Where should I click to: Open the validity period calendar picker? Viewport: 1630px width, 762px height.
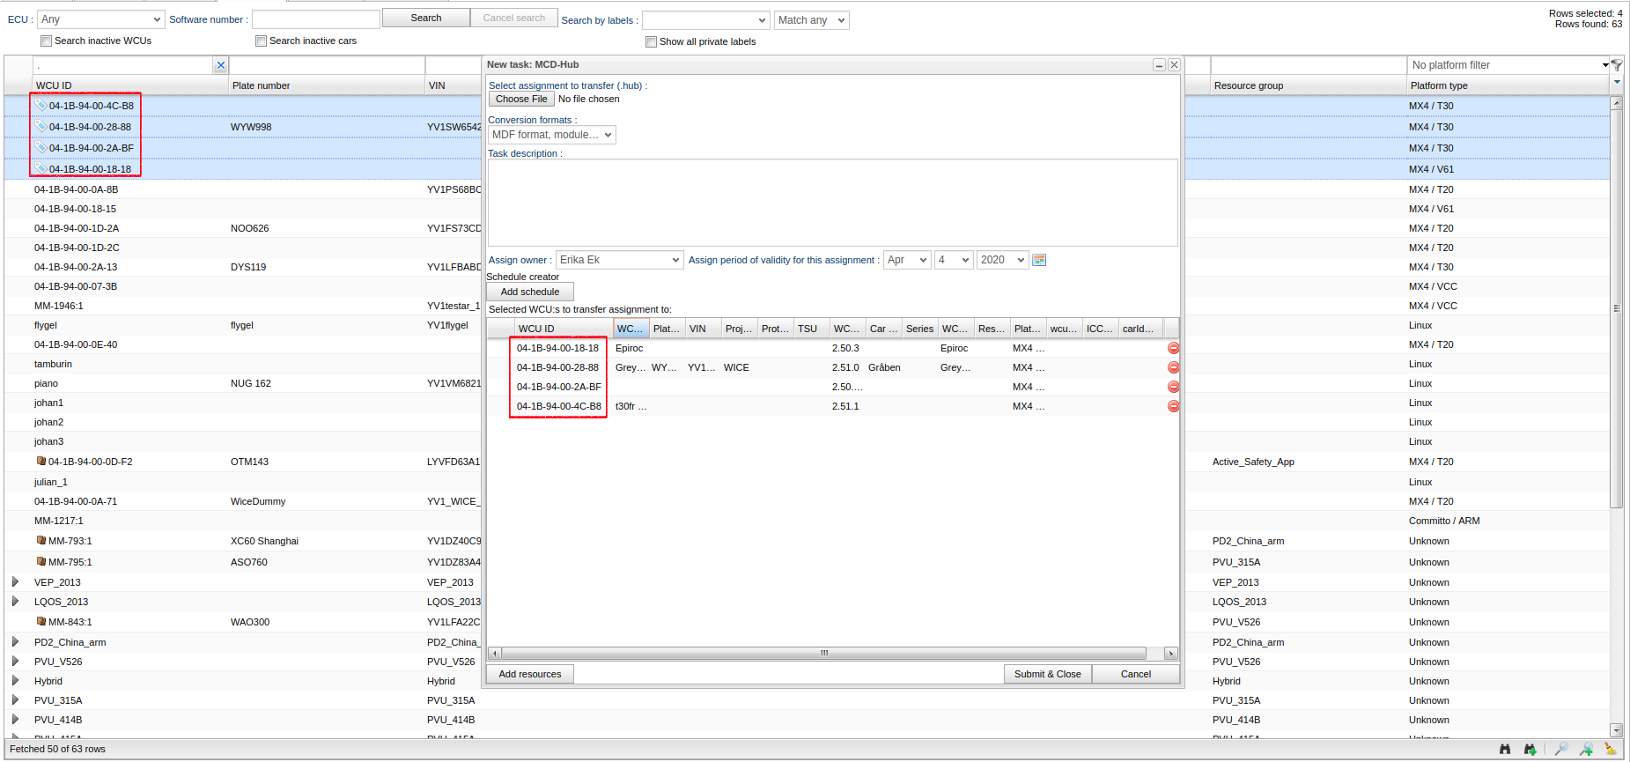1039,260
